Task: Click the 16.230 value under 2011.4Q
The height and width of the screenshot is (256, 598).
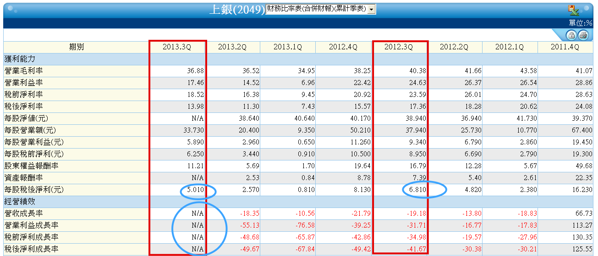Action: [x=582, y=190]
